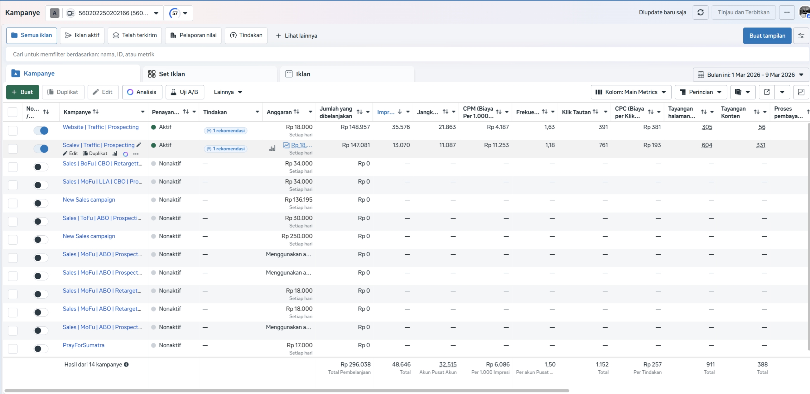Viewport: 810px width, 394px height.
Task: Click the green Buat button
Action: [22, 92]
